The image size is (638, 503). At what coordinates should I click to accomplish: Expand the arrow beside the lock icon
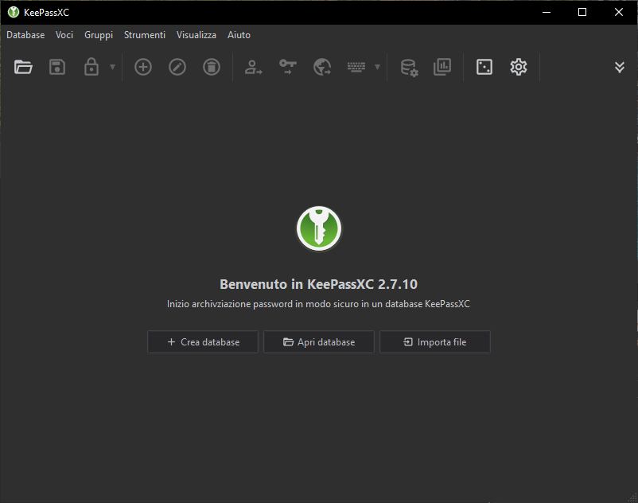[x=112, y=68]
